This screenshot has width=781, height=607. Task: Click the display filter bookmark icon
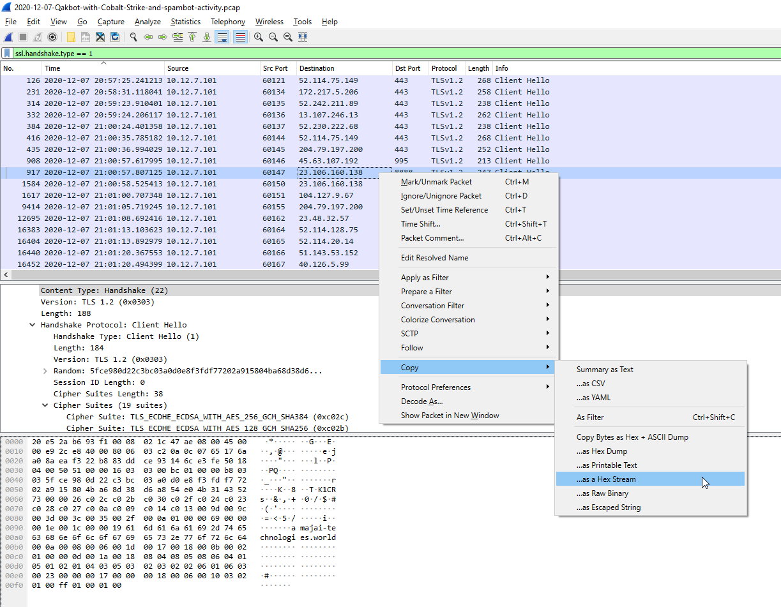(6, 54)
